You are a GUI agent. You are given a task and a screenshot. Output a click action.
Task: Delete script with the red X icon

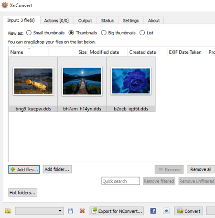[x=82, y=211]
